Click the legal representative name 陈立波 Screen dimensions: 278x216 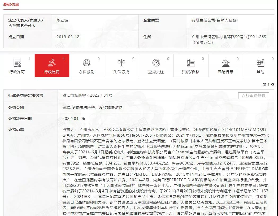(62, 20)
